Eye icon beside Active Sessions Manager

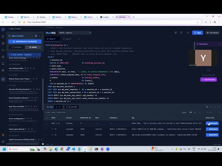click(x=37, y=58)
